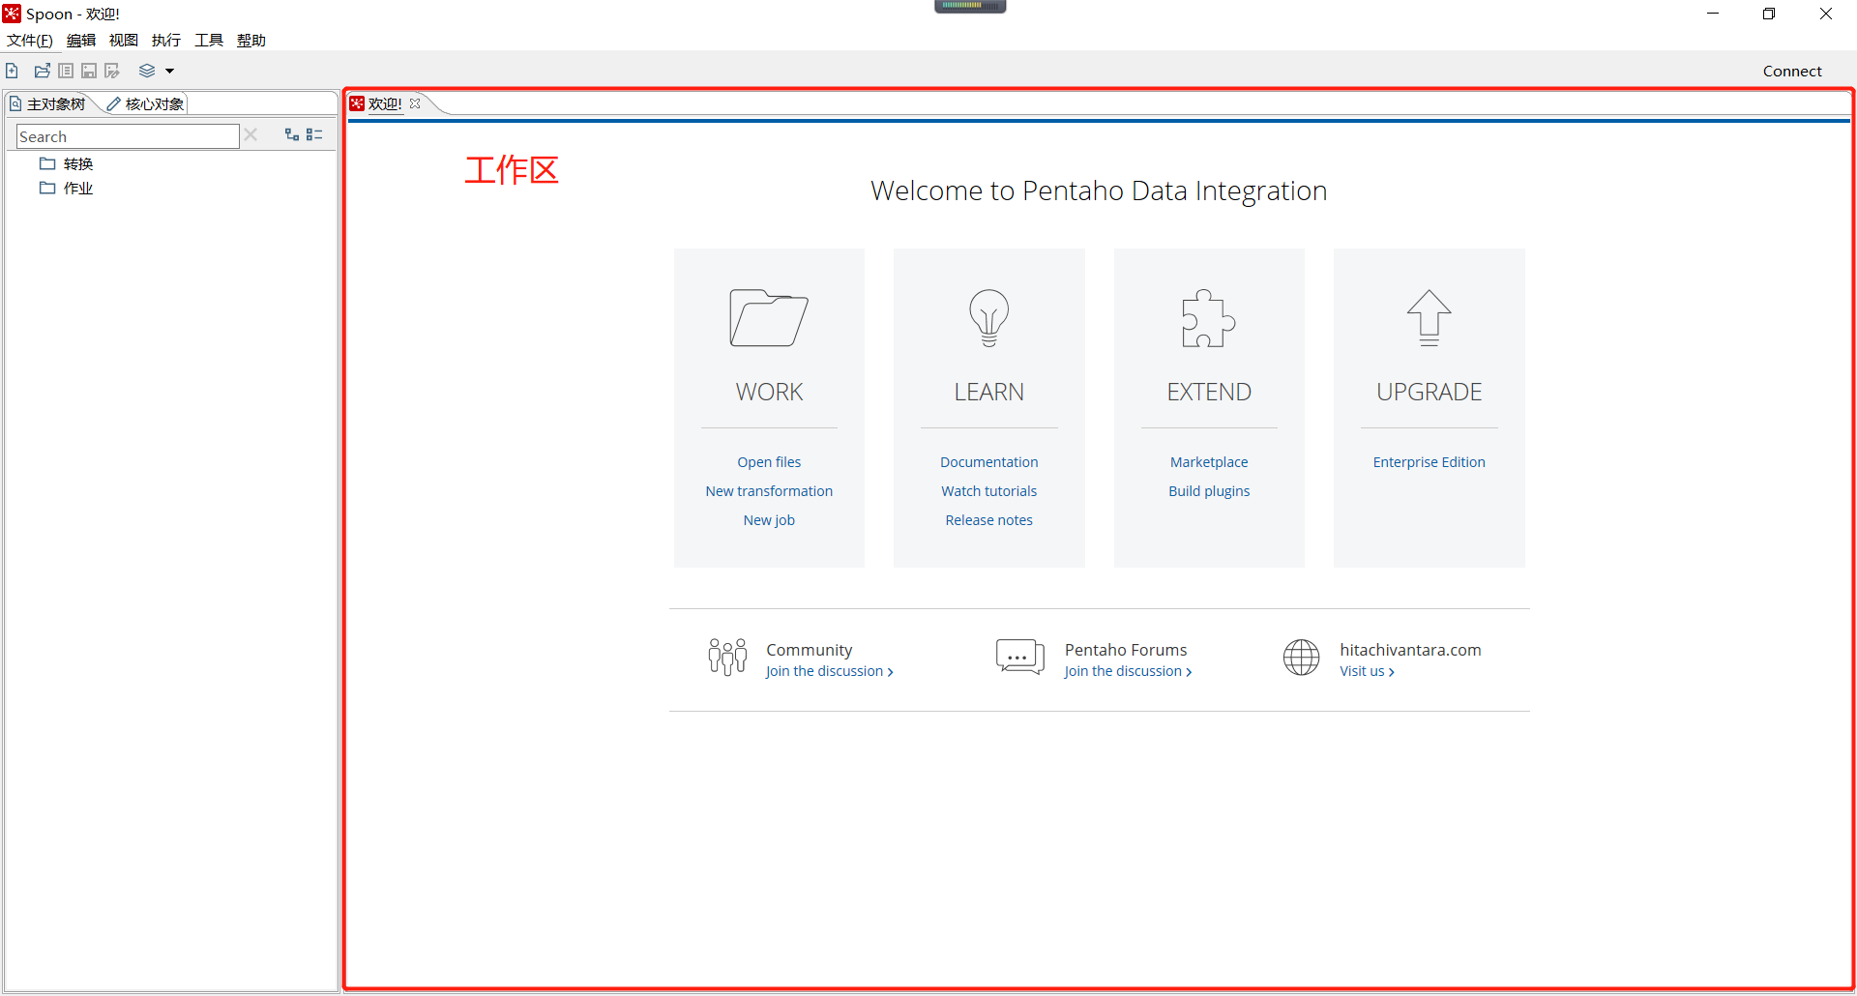
Task: Open the 视图 menu
Action: point(124,40)
